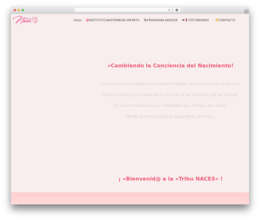260x220 pixels.
Task: Click the browser address bar
Action: click(x=123, y=10)
